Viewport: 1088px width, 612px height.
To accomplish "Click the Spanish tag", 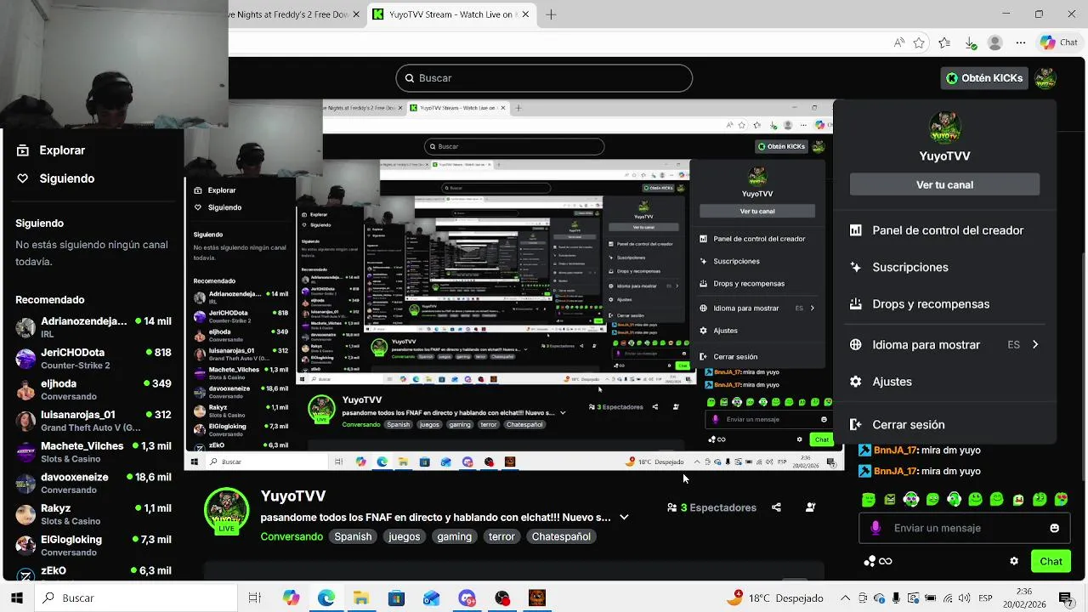I will click(353, 536).
